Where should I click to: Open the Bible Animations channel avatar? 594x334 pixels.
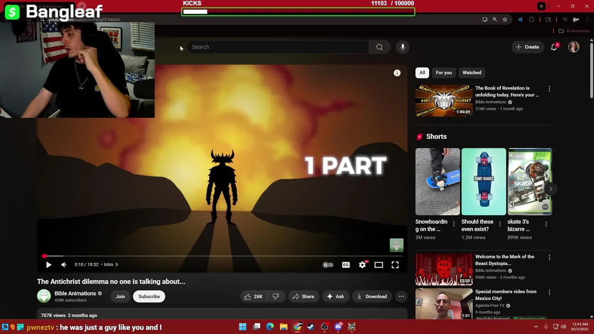click(44, 296)
